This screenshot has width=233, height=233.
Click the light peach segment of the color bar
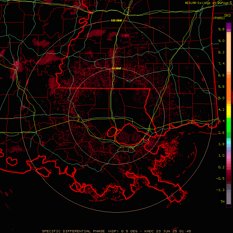[x=229, y=53]
